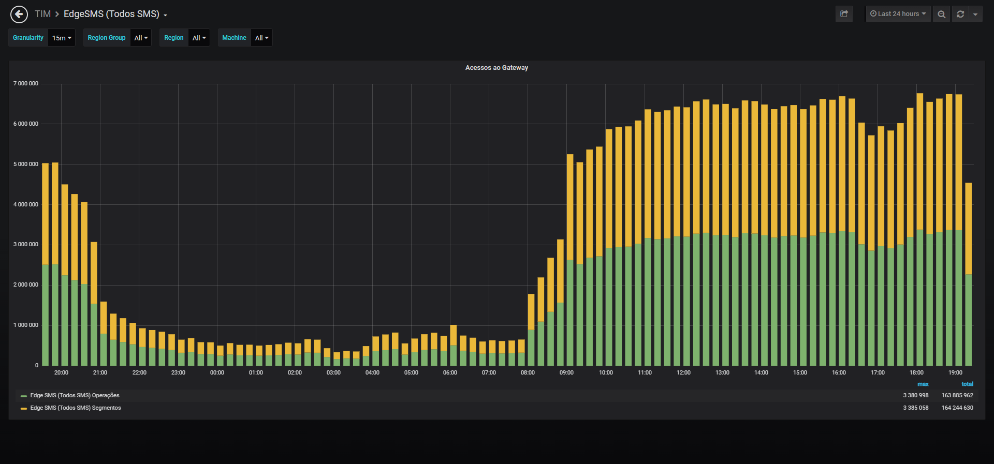The width and height of the screenshot is (994, 464).
Task: Toggle the Operações series in the legend
Action: pos(75,395)
